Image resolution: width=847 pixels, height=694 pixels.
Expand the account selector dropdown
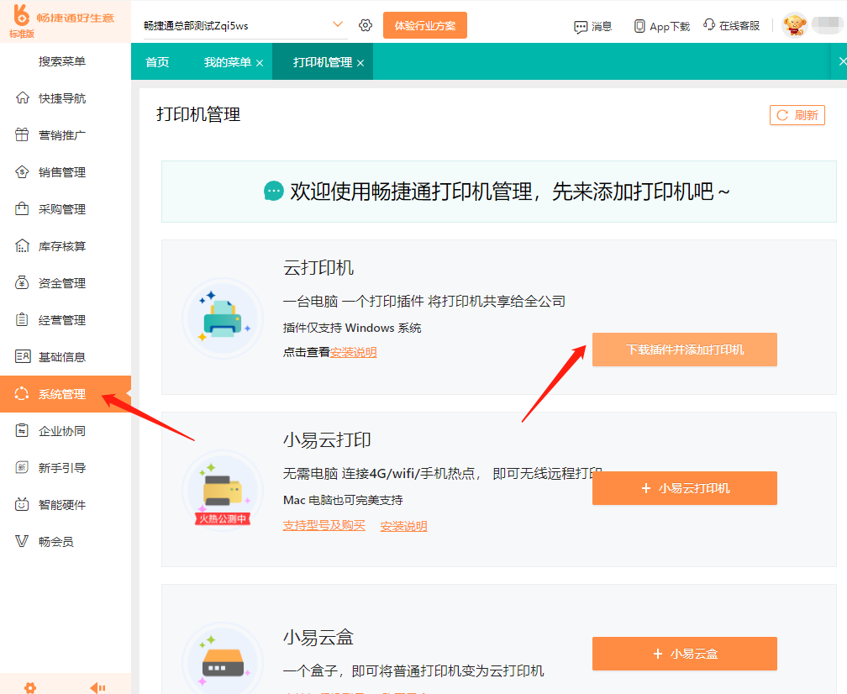338,24
